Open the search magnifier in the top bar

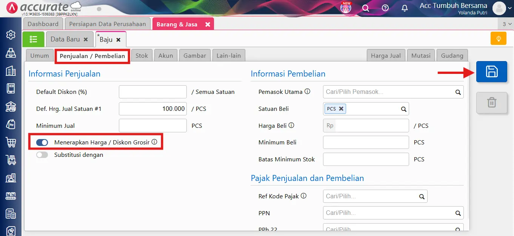point(365,8)
